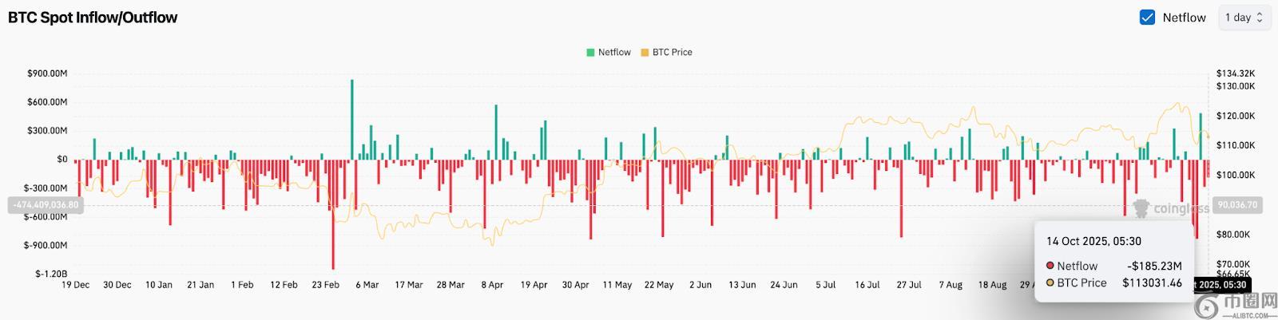Toggle the Netflow series legend label
This screenshot has width=1278, height=320.
(x=614, y=53)
